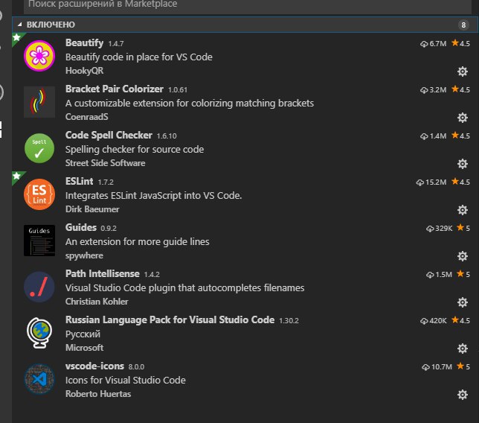
Task: Click publisher name HookyQR
Action: click(x=84, y=71)
